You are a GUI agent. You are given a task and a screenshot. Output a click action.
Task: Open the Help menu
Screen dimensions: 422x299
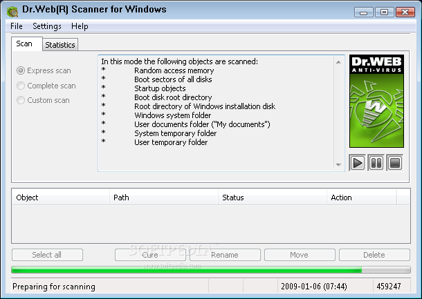coord(80,26)
